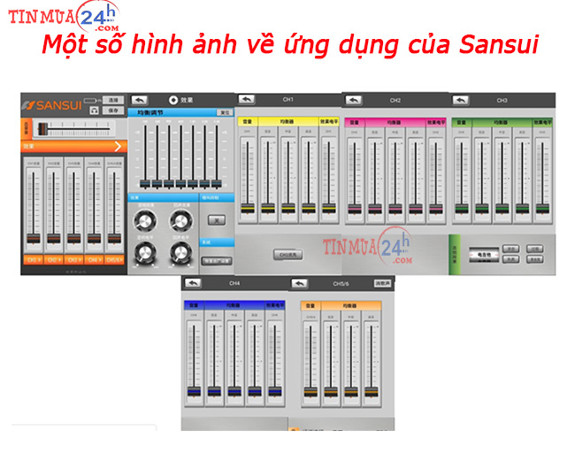Screen dimensions: 575x454
Task: Click the CH1 priority button below the CH1 faders
Action: pos(288,255)
